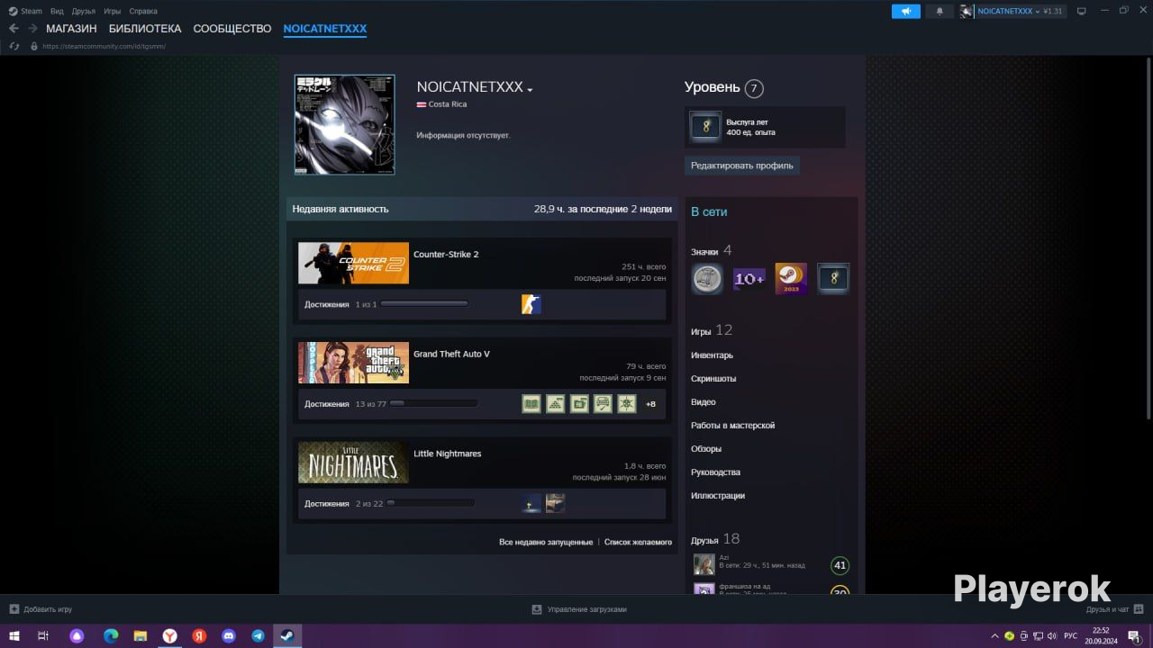Expand the +8 more GTA V achievements
The height and width of the screenshot is (648, 1153).
coord(650,404)
